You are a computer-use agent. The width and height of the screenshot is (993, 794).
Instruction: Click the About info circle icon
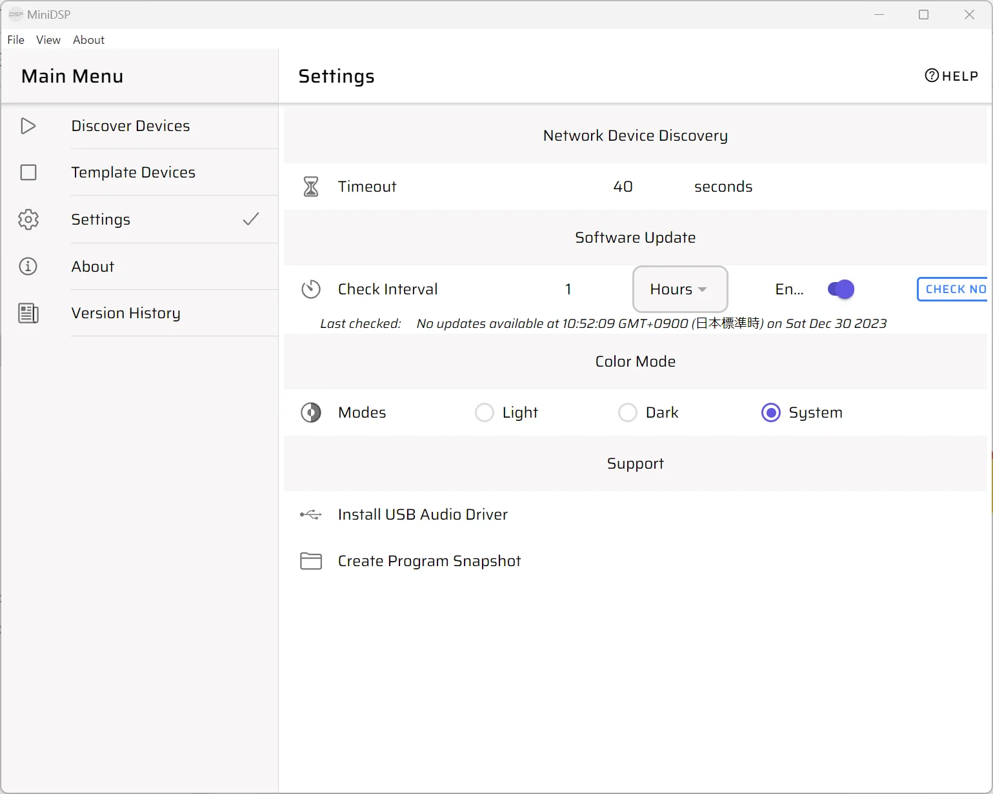point(28,267)
